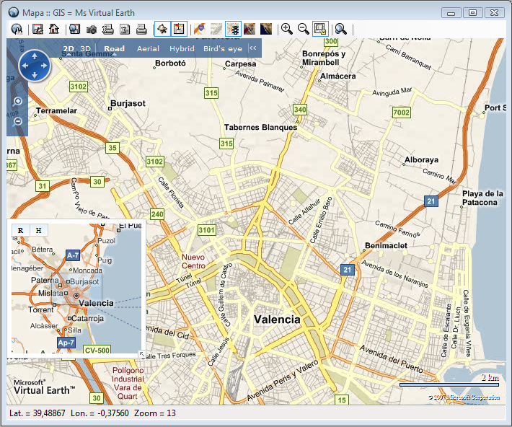The width and height of the screenshot is (512, 427).
Task: Click the house (home) toolbar icon
Action: (x=54, y=29)
